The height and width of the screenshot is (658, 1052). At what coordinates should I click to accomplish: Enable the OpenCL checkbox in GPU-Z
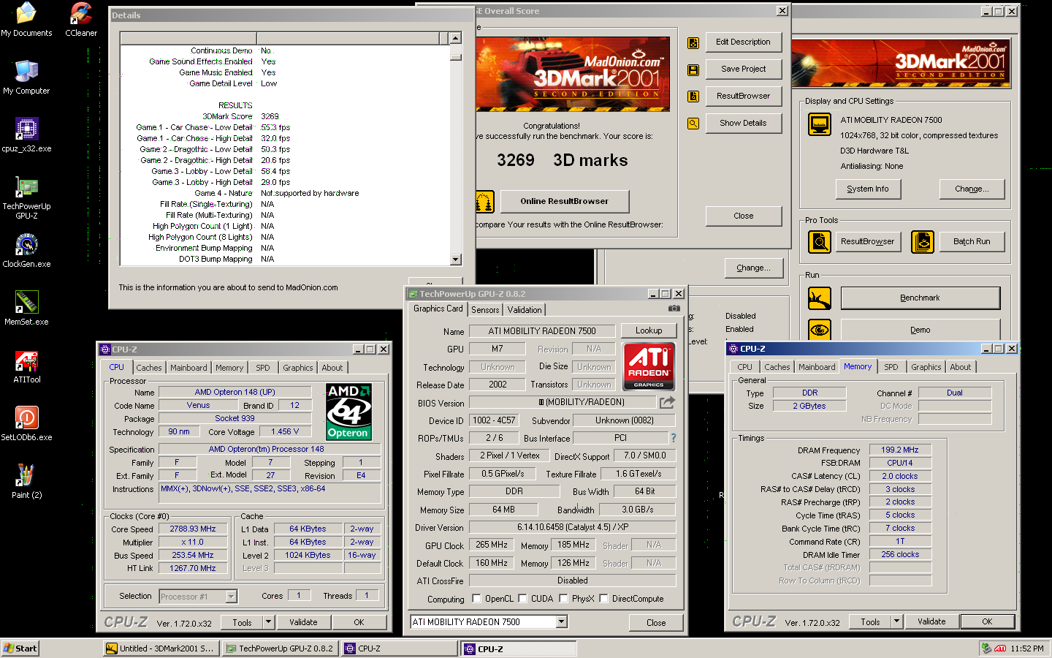coord(476,598)
